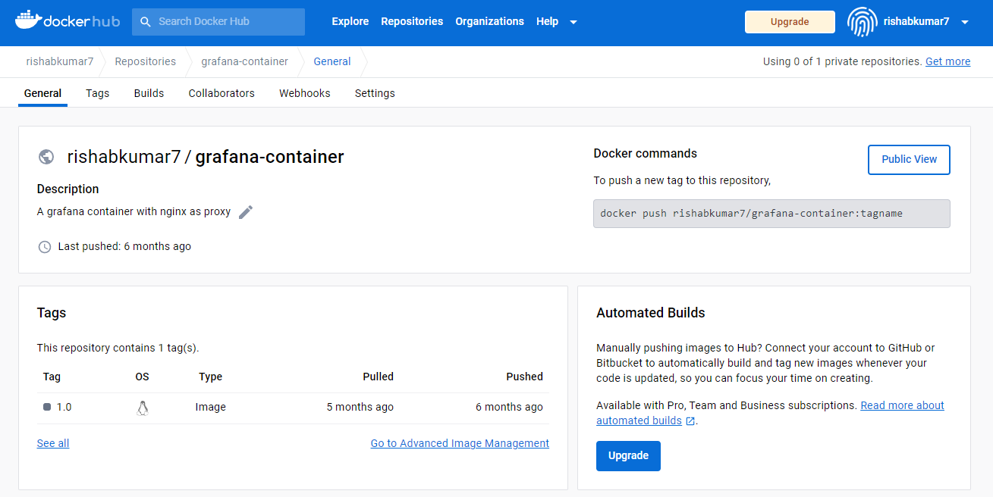
Task: Click the search magnifier icon
Action: pos(146,21)
